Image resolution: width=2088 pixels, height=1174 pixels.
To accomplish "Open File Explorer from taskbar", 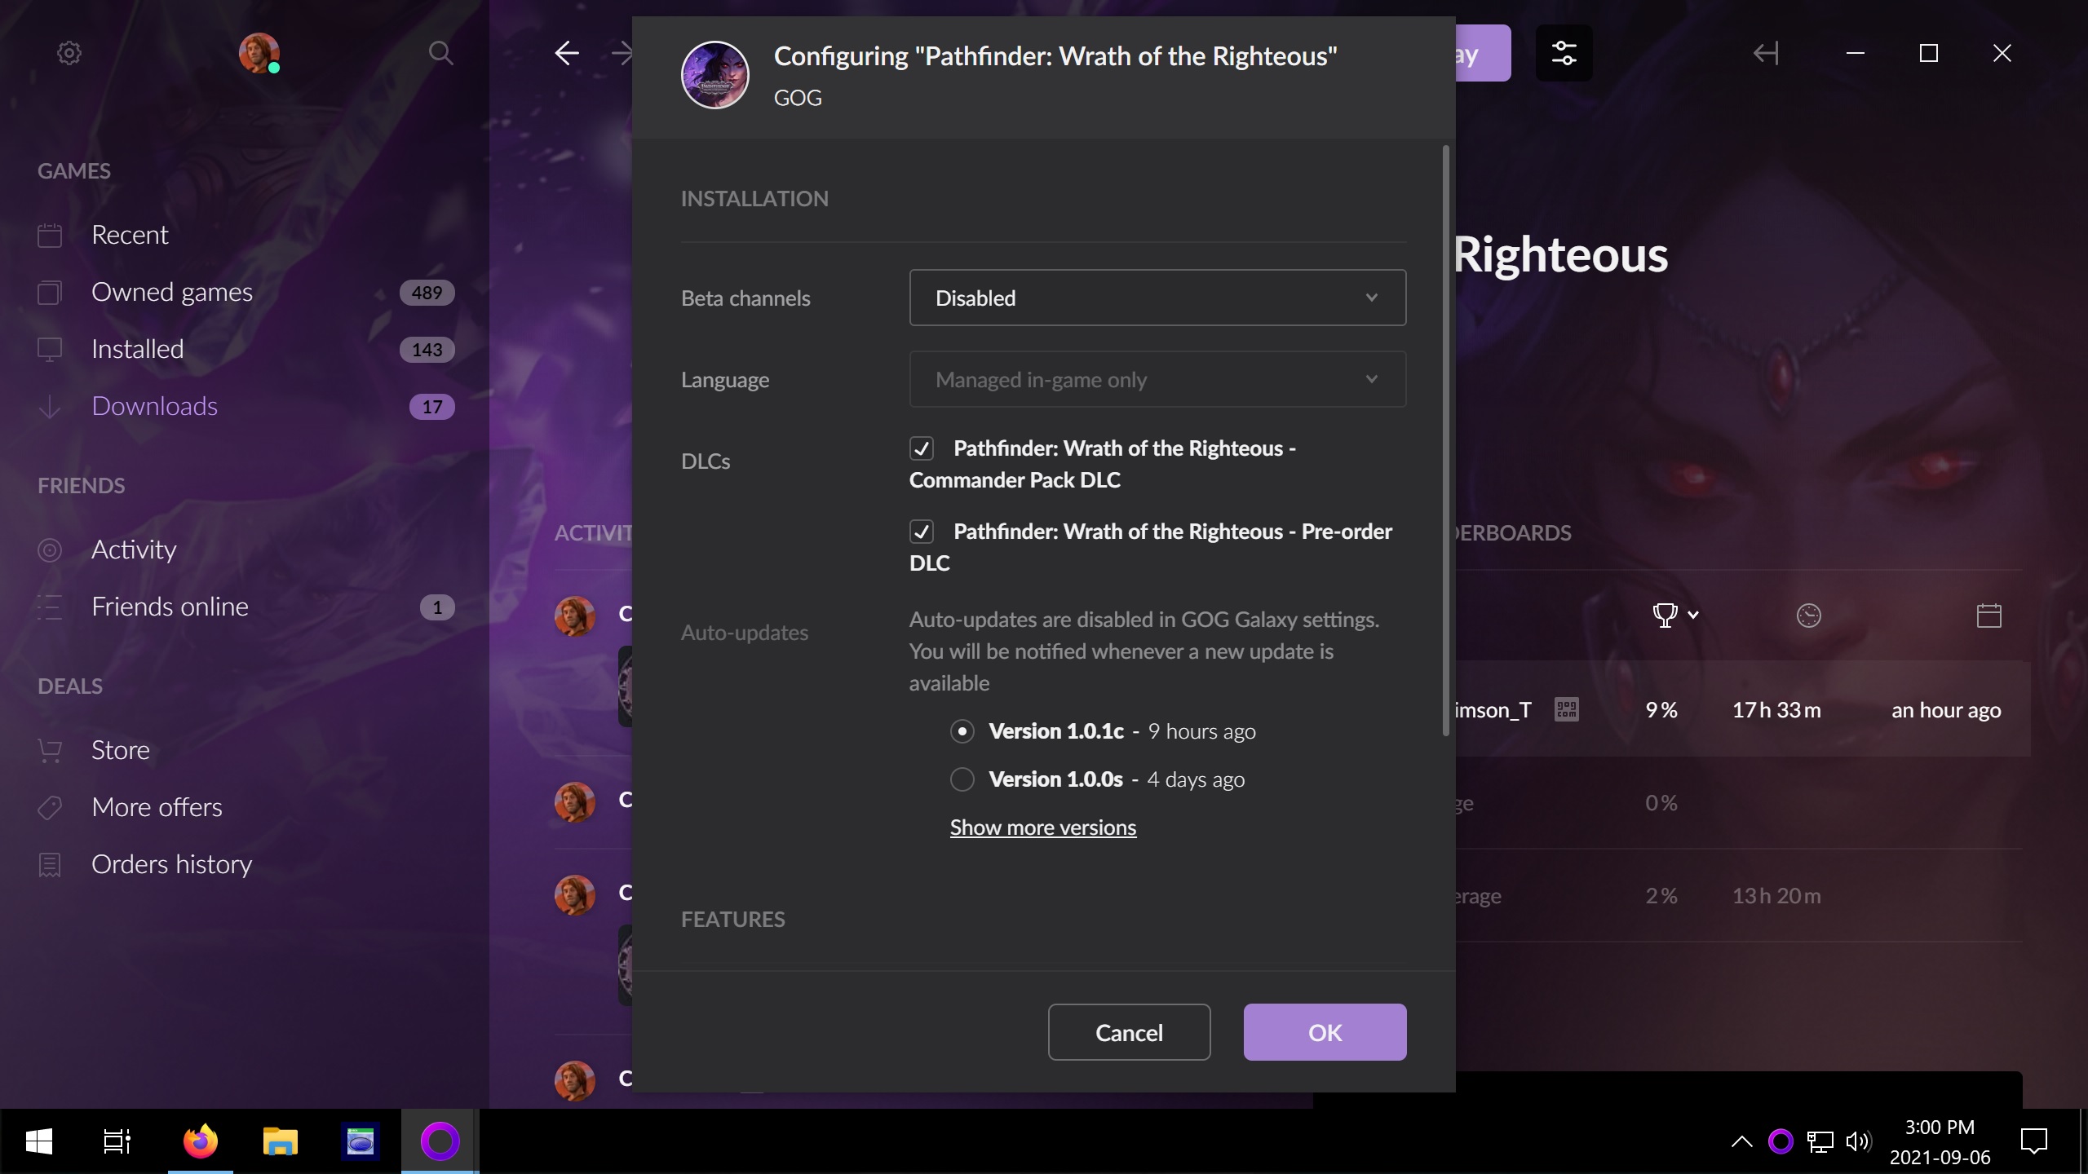I will (x=280, y=1141).
